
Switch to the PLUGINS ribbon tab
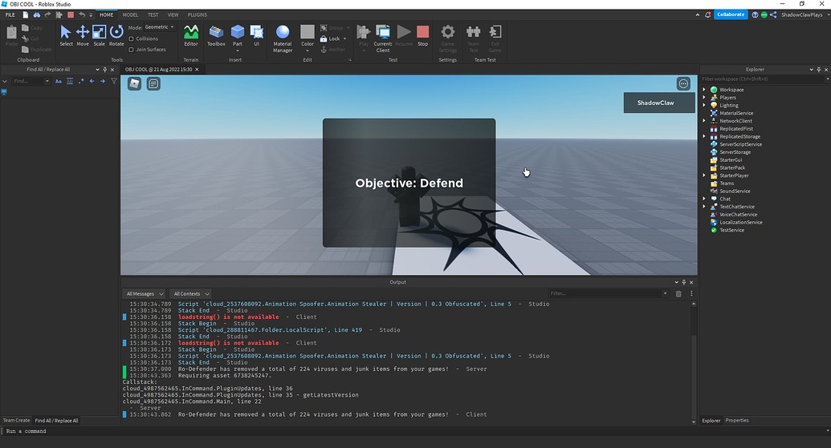click(x=198, y=14)
